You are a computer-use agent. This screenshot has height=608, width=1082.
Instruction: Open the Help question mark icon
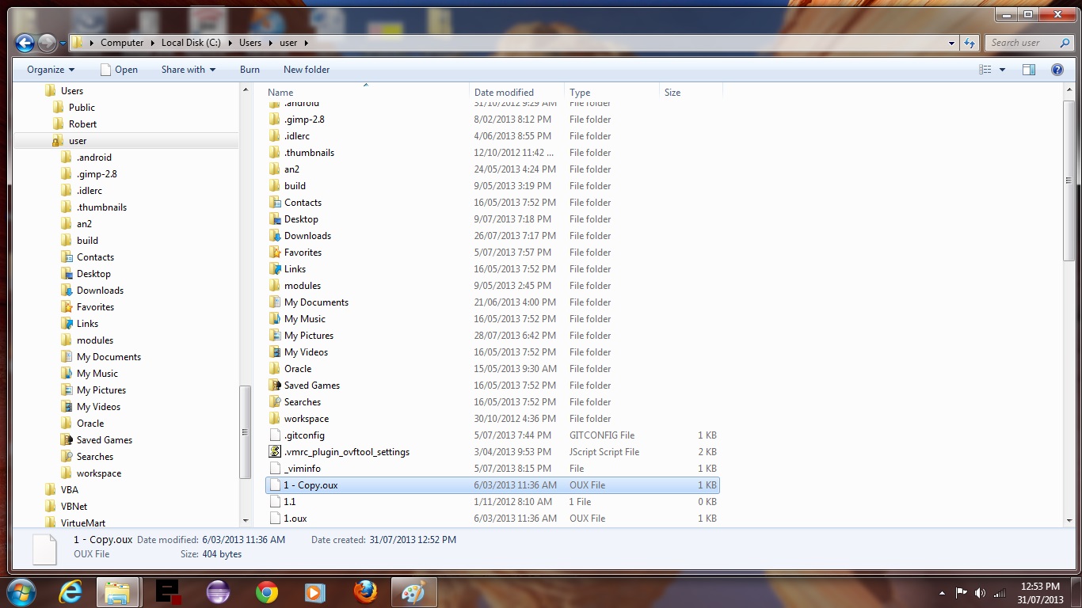coord(1057,70)
